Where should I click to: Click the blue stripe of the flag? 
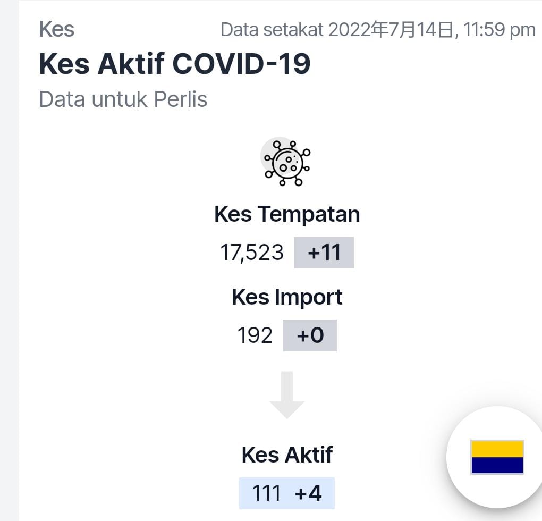(x=497, y=465)
